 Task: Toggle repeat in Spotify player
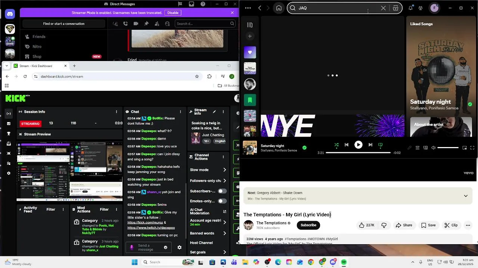tap(381, 145)
